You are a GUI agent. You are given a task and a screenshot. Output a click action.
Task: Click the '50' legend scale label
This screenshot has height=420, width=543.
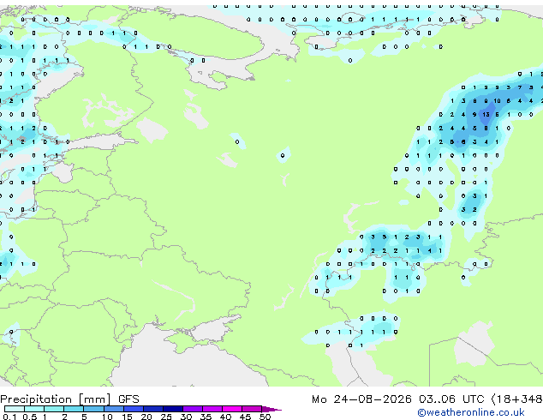point(265,417)
